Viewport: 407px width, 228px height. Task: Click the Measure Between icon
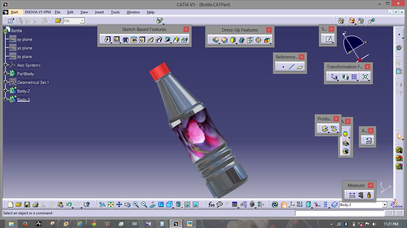coord(352,195)
